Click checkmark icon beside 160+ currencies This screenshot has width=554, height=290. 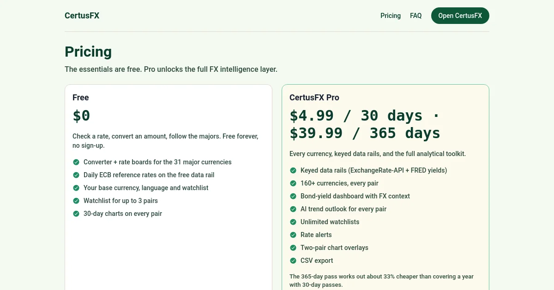click(293, 183)
